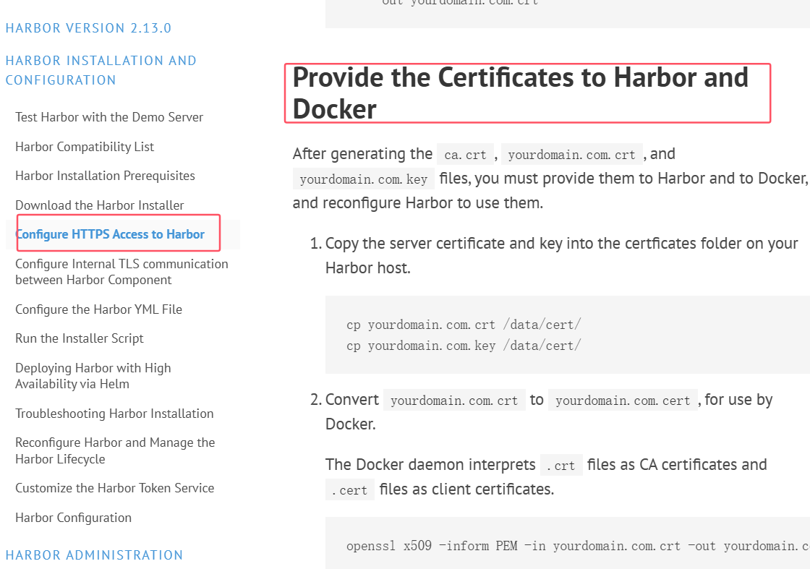810x569 pixels.
Task: Click the openssl x509 -inform PEM command line
Action: (x=578, y=546)
